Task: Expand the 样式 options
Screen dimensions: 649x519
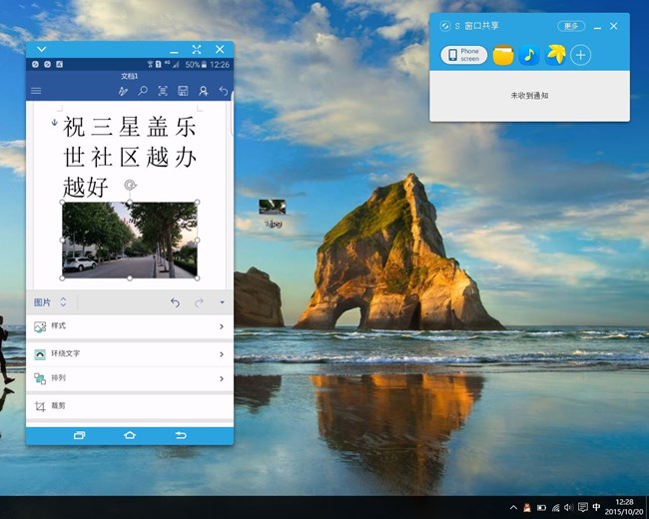Action: coord(129,326)
